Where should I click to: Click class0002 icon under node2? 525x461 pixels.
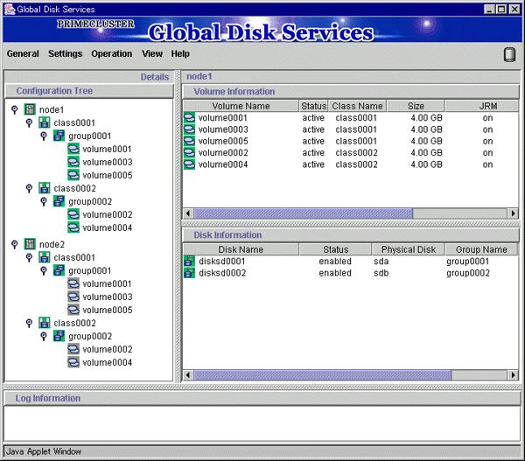pos(45,323)
